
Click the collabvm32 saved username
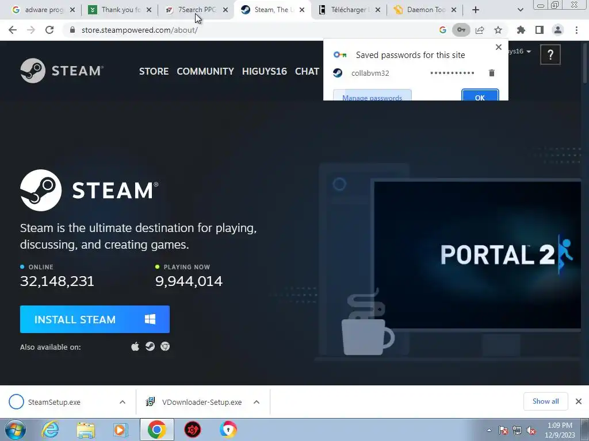click(x=370, y=73)
